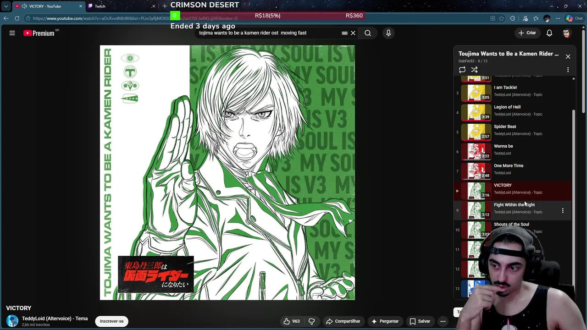This screenshot has width=587, height=330.
Task: Open more actions ellipsis below video
Action: (443, 321)
